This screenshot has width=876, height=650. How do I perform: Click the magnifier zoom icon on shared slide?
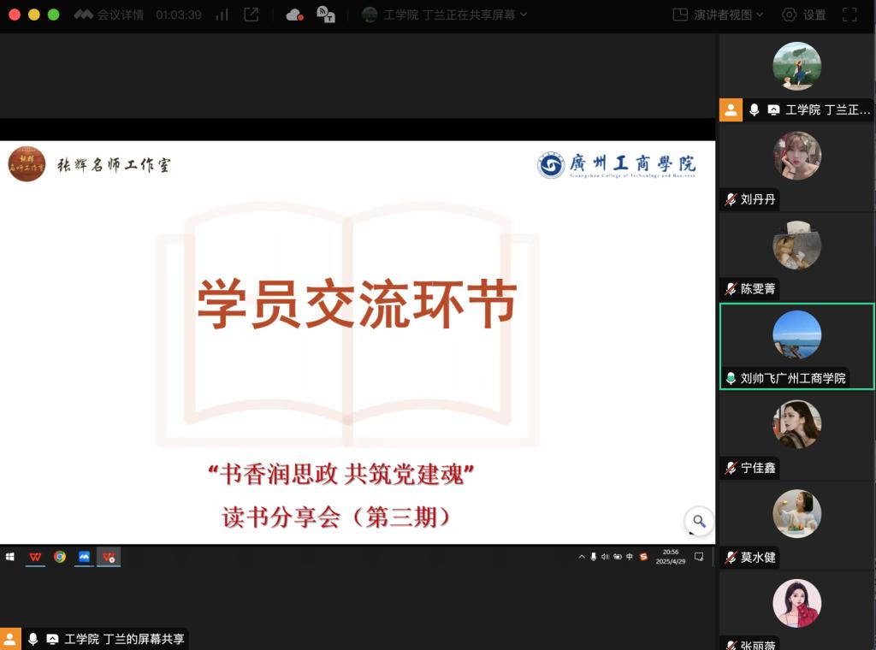tap(699, 521)
